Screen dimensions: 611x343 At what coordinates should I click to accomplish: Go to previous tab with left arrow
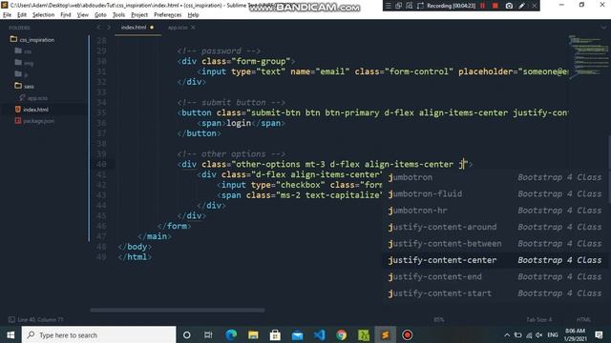pyautogui.click(x=98, y=28)
